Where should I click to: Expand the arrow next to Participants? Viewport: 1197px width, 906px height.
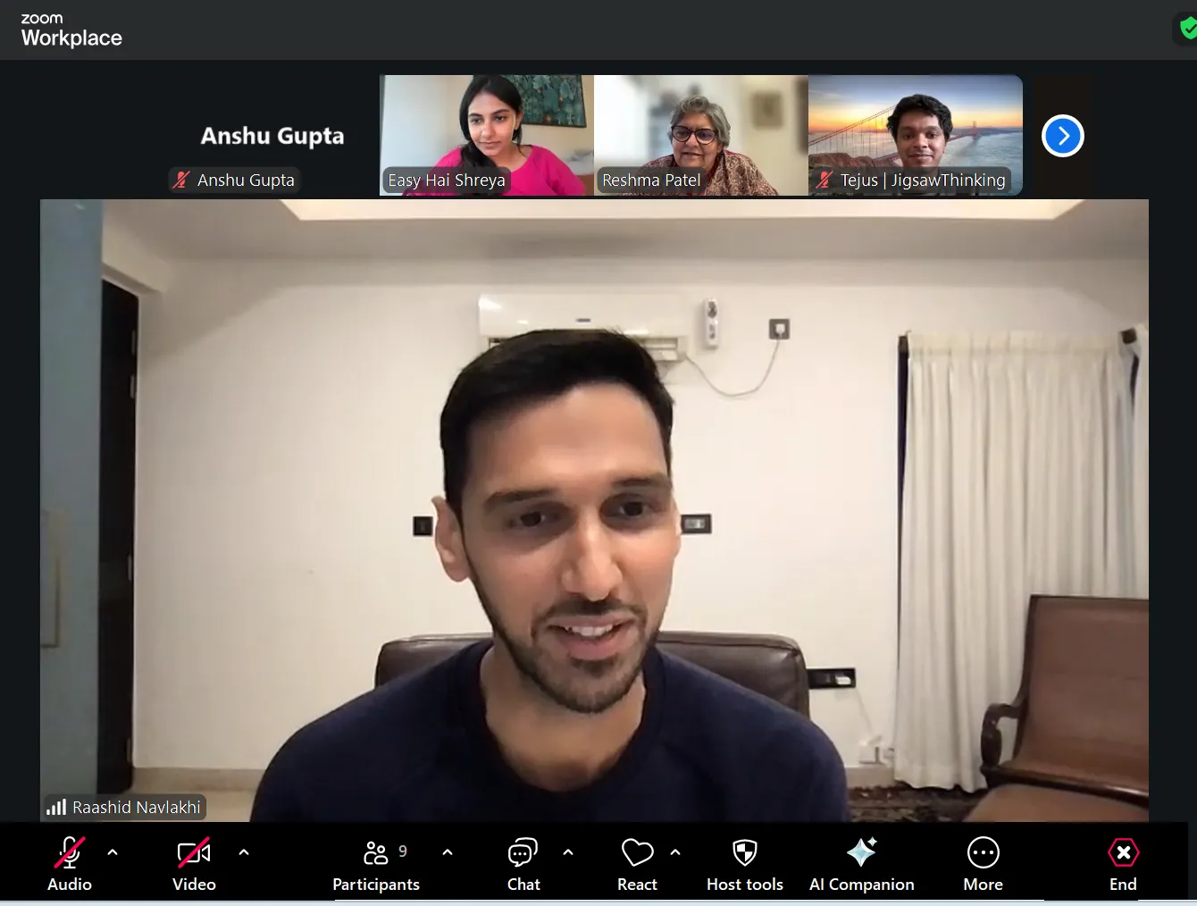click(448, 852)
